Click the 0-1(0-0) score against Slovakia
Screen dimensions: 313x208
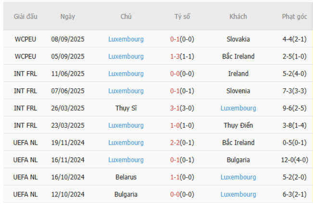[x=182, y=39]
